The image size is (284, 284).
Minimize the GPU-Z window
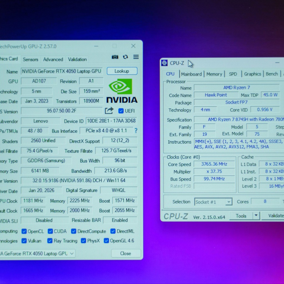point(96,46)
